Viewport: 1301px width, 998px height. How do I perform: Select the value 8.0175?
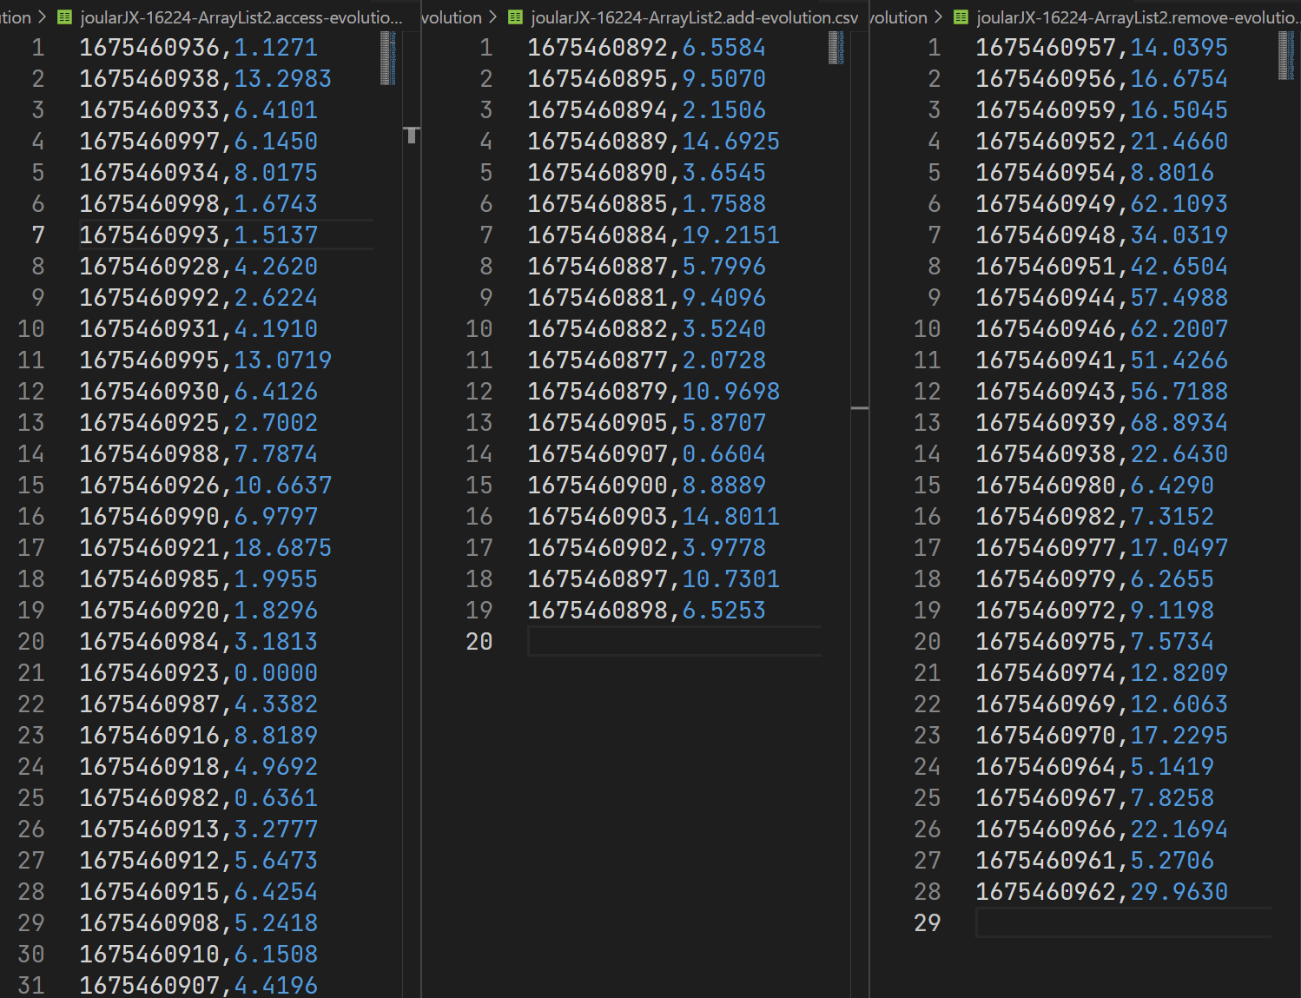[276, 173]
